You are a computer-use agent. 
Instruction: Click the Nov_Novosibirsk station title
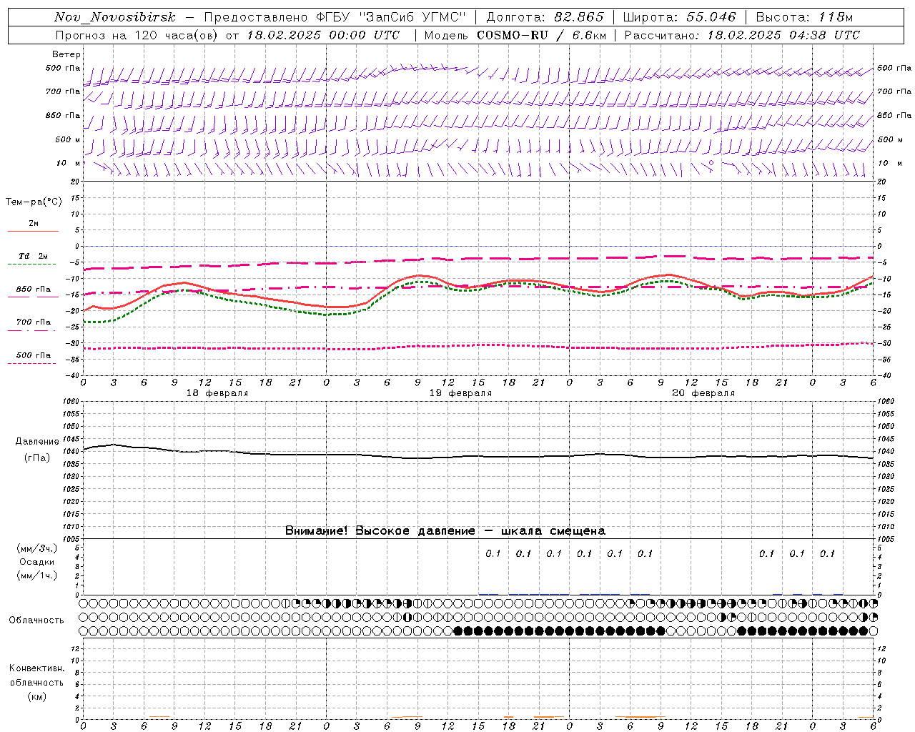click(x=115, y=17)
